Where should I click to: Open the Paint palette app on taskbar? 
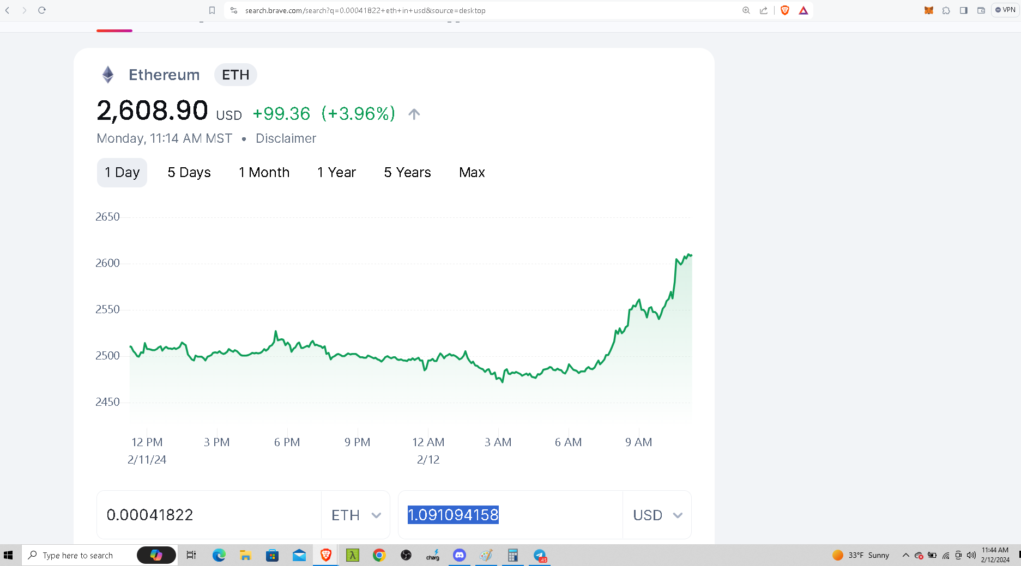point(486,555)
